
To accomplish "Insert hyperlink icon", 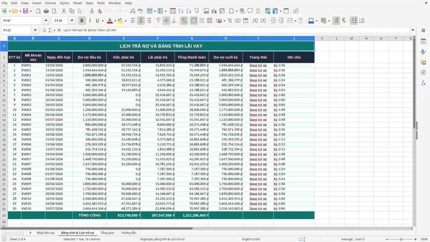I will tap(242, 11).
